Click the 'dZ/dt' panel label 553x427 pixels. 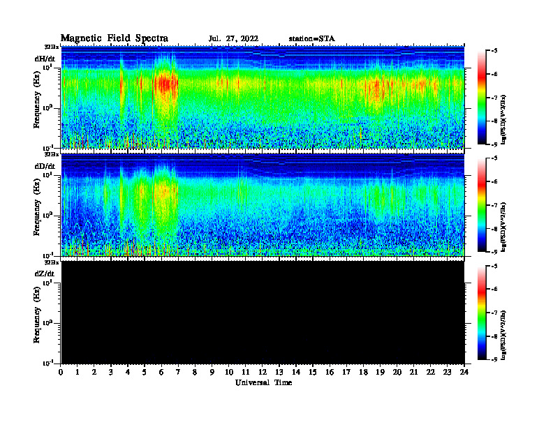click(x=45, y=274)
